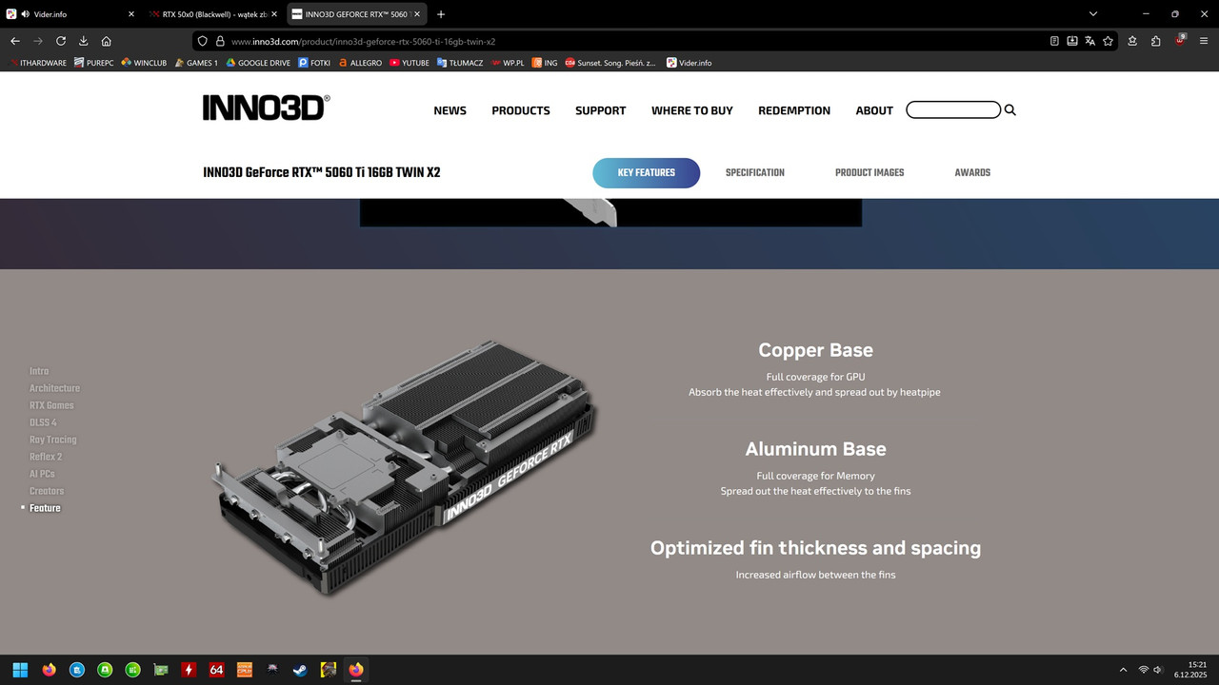Screen dimensions: 1219x685
Task: Toggle tracking protection shield icon
Action: (x=201, y=41)
